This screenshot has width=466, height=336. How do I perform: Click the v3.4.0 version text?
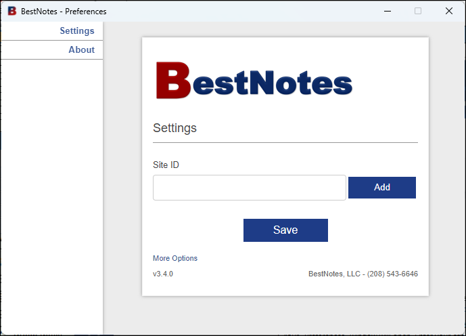click(x=163, y=274)
